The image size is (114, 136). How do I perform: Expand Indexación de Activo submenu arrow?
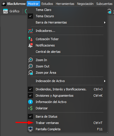pyautogui.click(x=105, y=81)
